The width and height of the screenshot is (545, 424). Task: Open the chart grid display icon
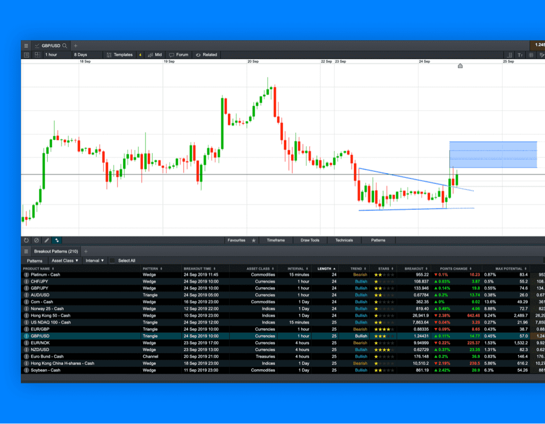(x=531, y=55)
